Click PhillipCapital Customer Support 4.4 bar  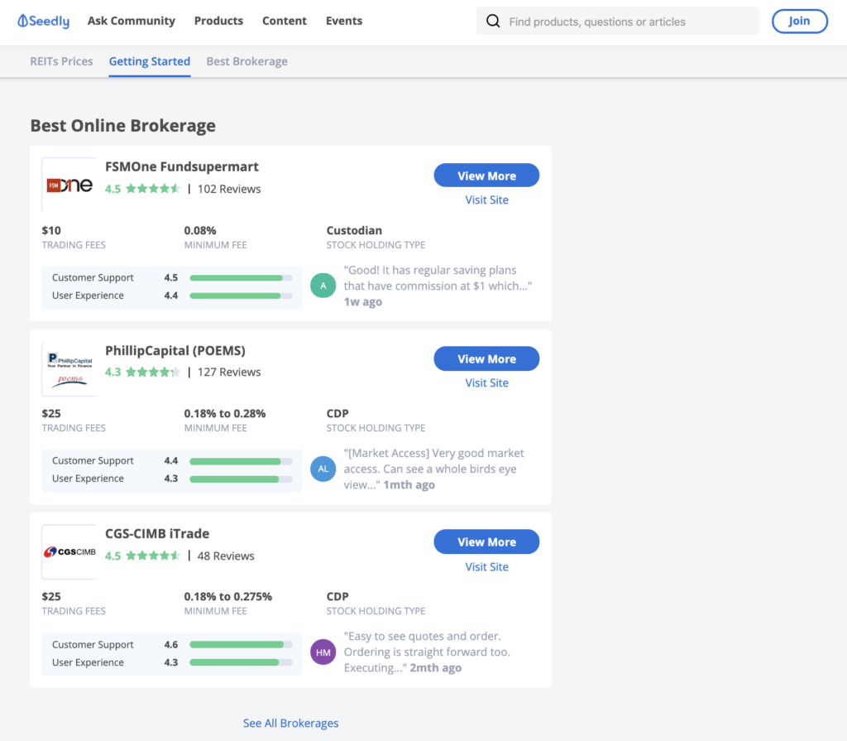(241, 461)
